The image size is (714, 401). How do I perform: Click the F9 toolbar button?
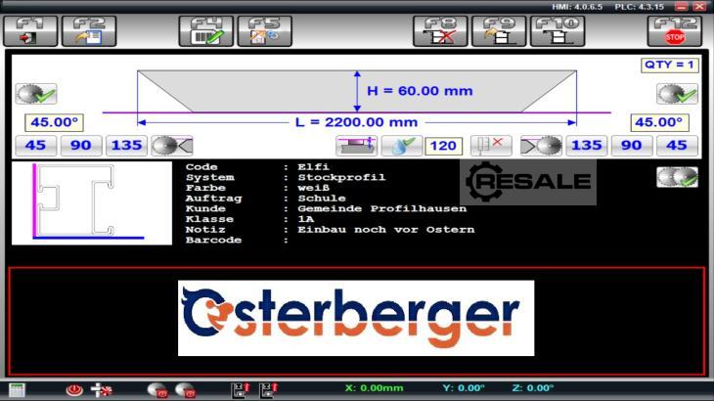(499, 30)
